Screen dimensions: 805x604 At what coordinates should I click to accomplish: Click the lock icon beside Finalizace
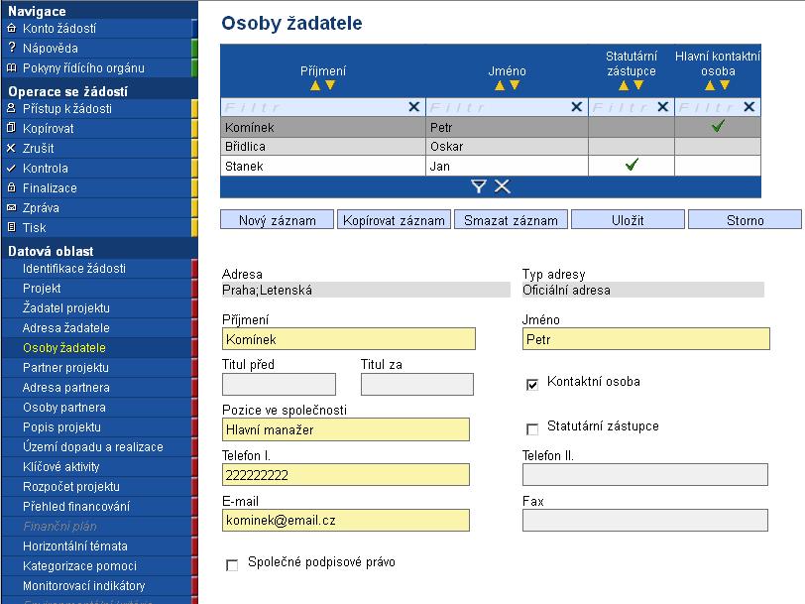pos(11,187)
